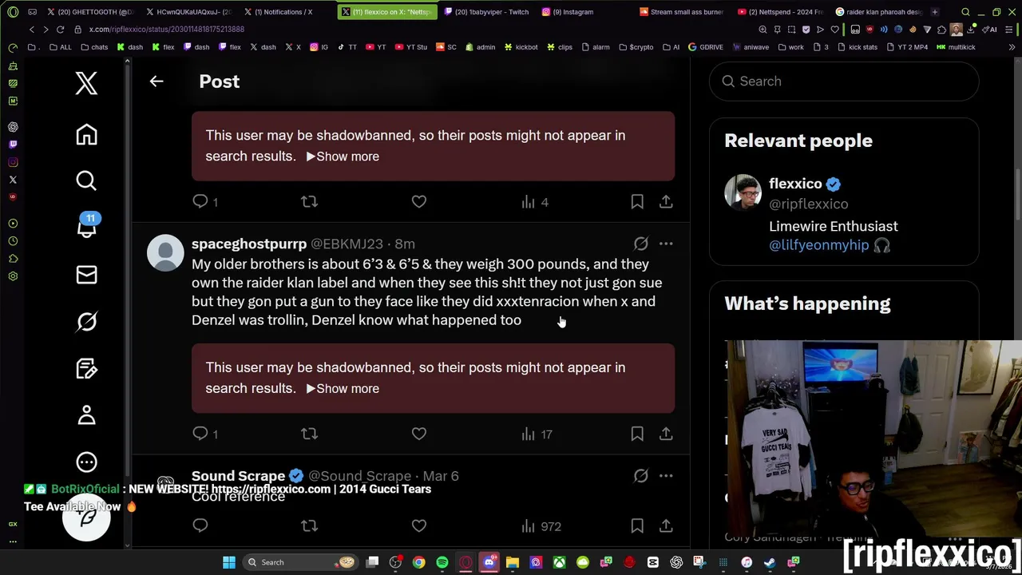Repost Sound Scrape's reply
This screenshot has height=575, width=1022.
tap(309, 525)
